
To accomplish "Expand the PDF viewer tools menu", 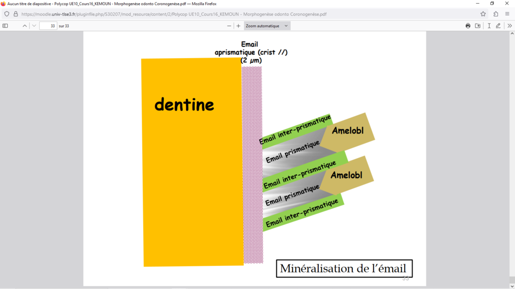I will 509,26.
